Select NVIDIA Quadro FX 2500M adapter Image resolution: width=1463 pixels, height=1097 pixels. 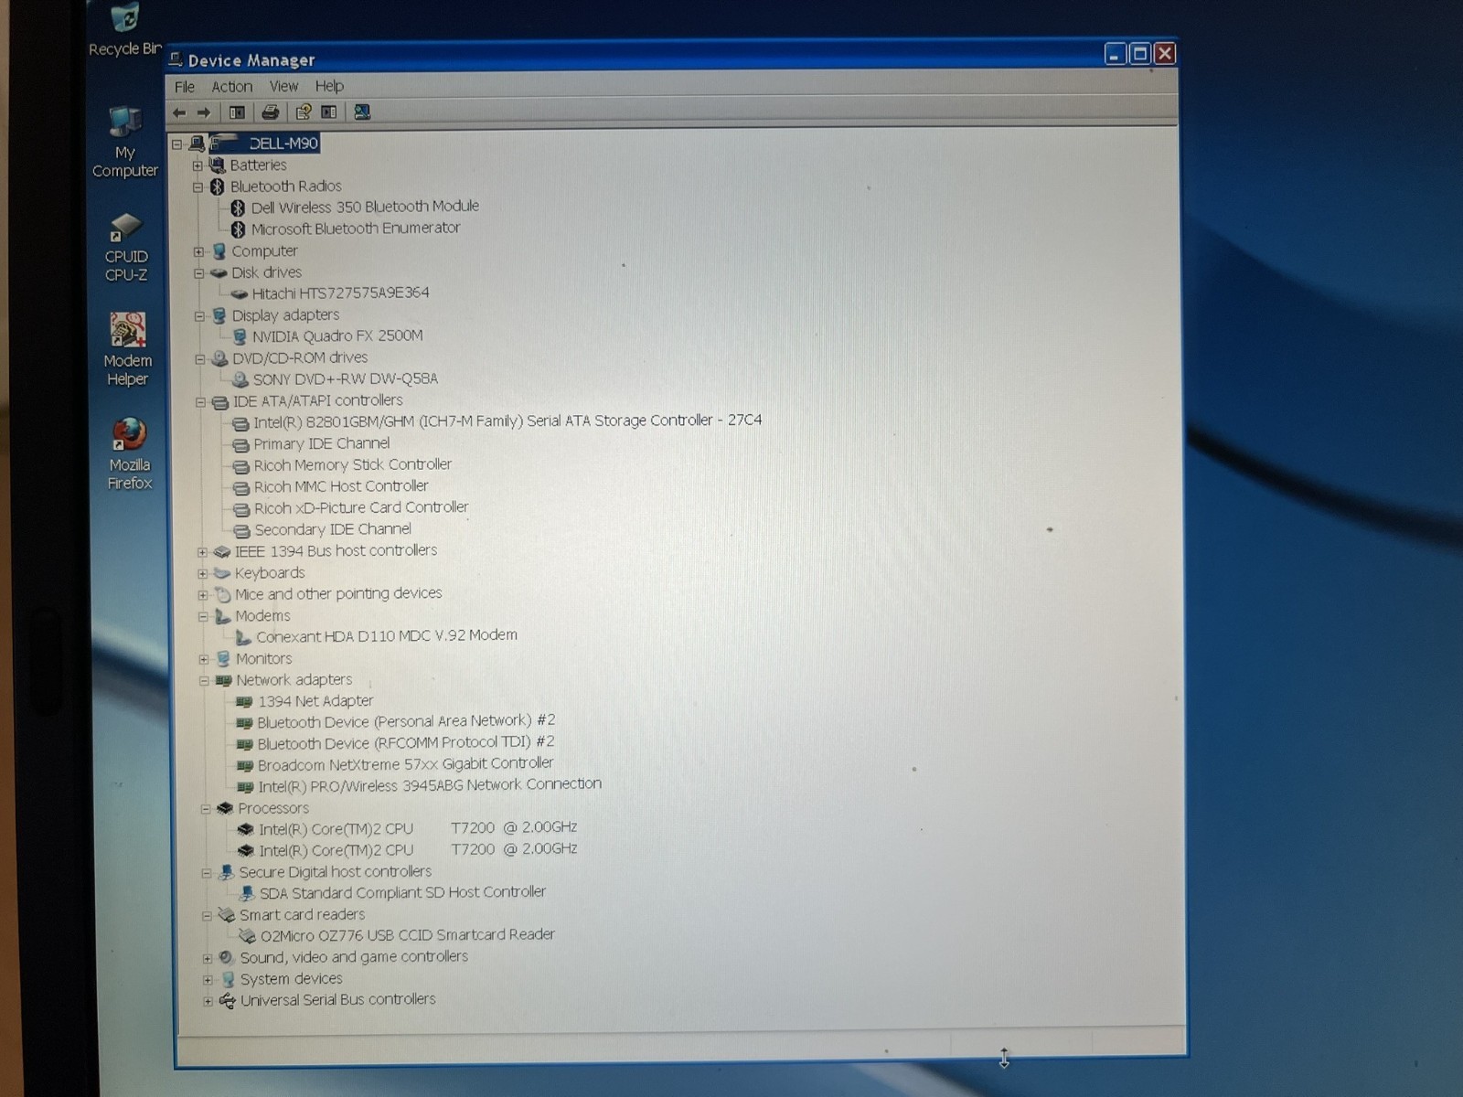pos(337,336)
